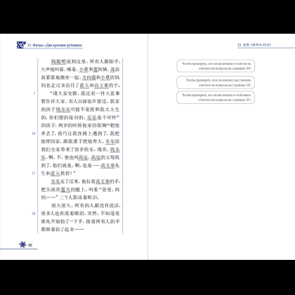Image resolution: width=295 pixels, height=295 pixels.
Task: Click the final text line ending with 拍了起来
Action: click(x=63, y=229)
